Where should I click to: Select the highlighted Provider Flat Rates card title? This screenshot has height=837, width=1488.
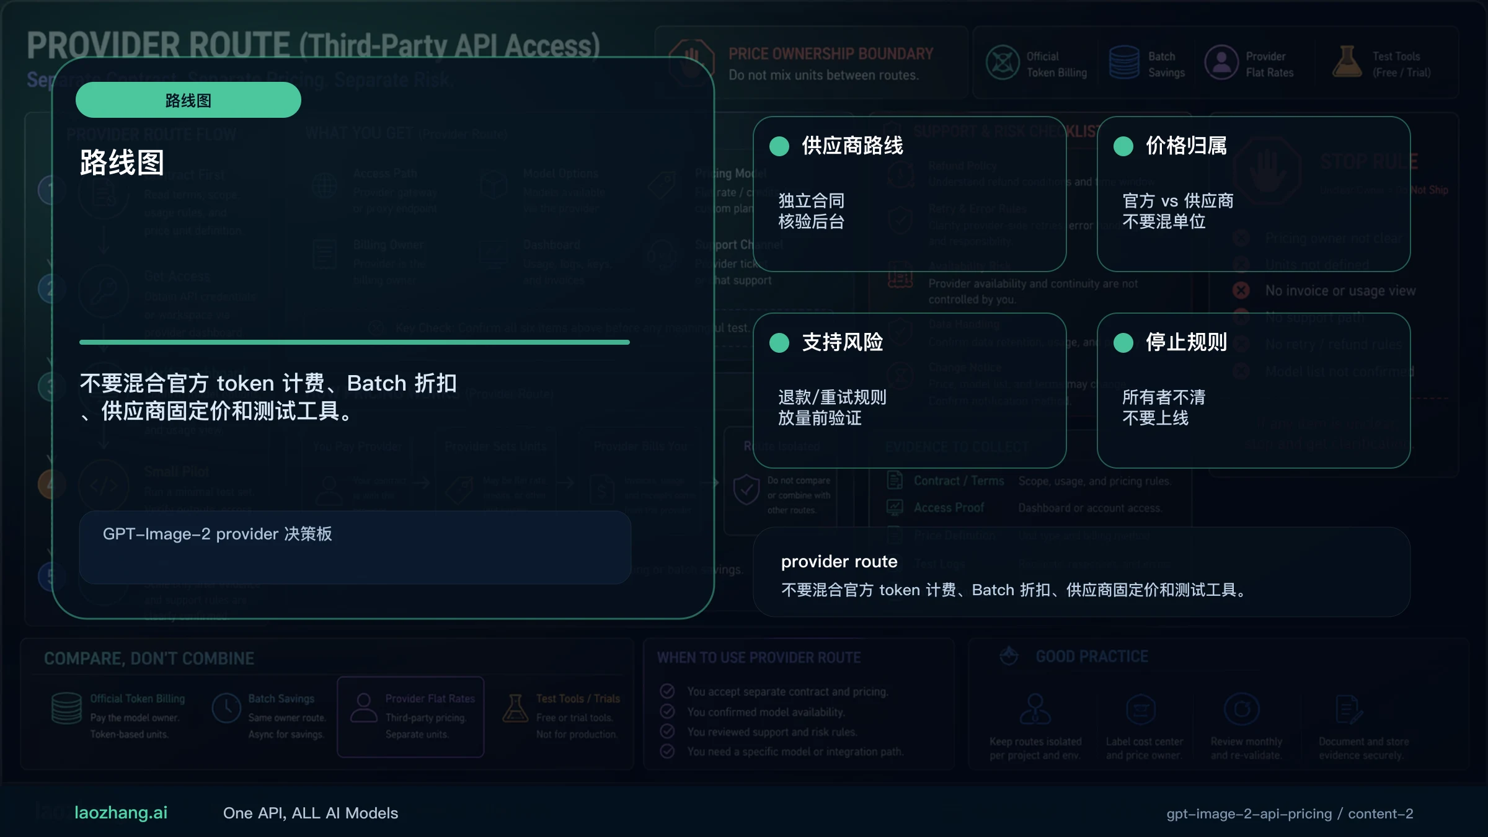pyautogui.click(x=430, y=699)
